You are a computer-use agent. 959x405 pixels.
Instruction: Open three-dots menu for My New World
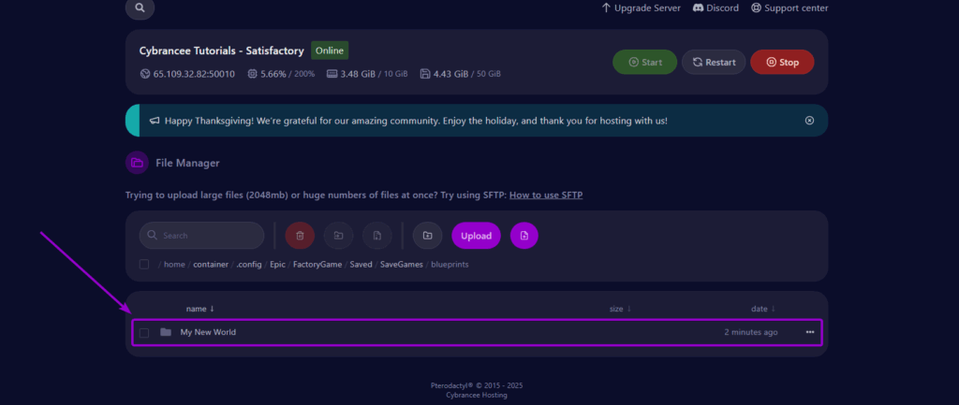810,332
